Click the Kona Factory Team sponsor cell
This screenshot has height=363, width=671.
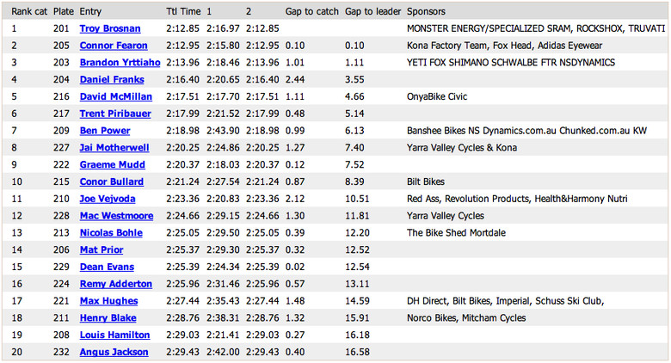pos(504,46)
